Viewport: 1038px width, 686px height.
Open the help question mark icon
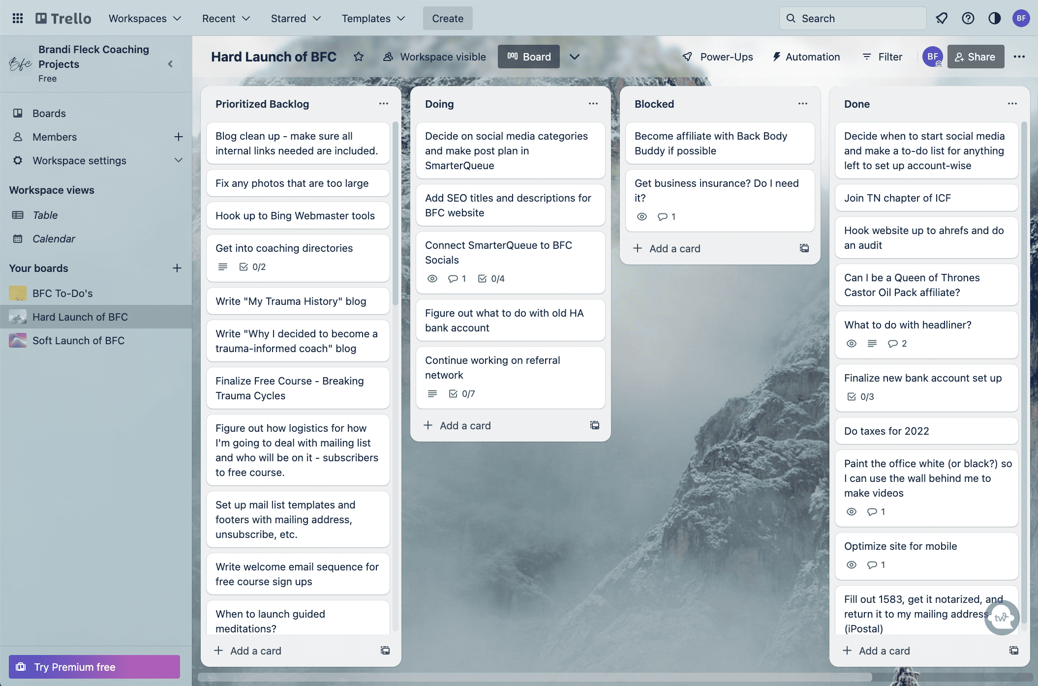pyautogui.click(x=968, y=18)
